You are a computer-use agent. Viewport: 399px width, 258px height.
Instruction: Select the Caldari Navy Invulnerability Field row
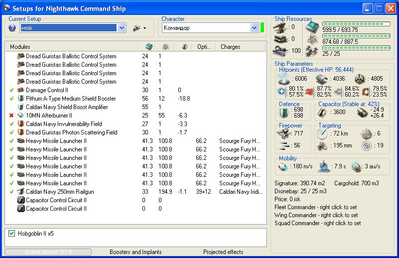click(x=64, y=124)
